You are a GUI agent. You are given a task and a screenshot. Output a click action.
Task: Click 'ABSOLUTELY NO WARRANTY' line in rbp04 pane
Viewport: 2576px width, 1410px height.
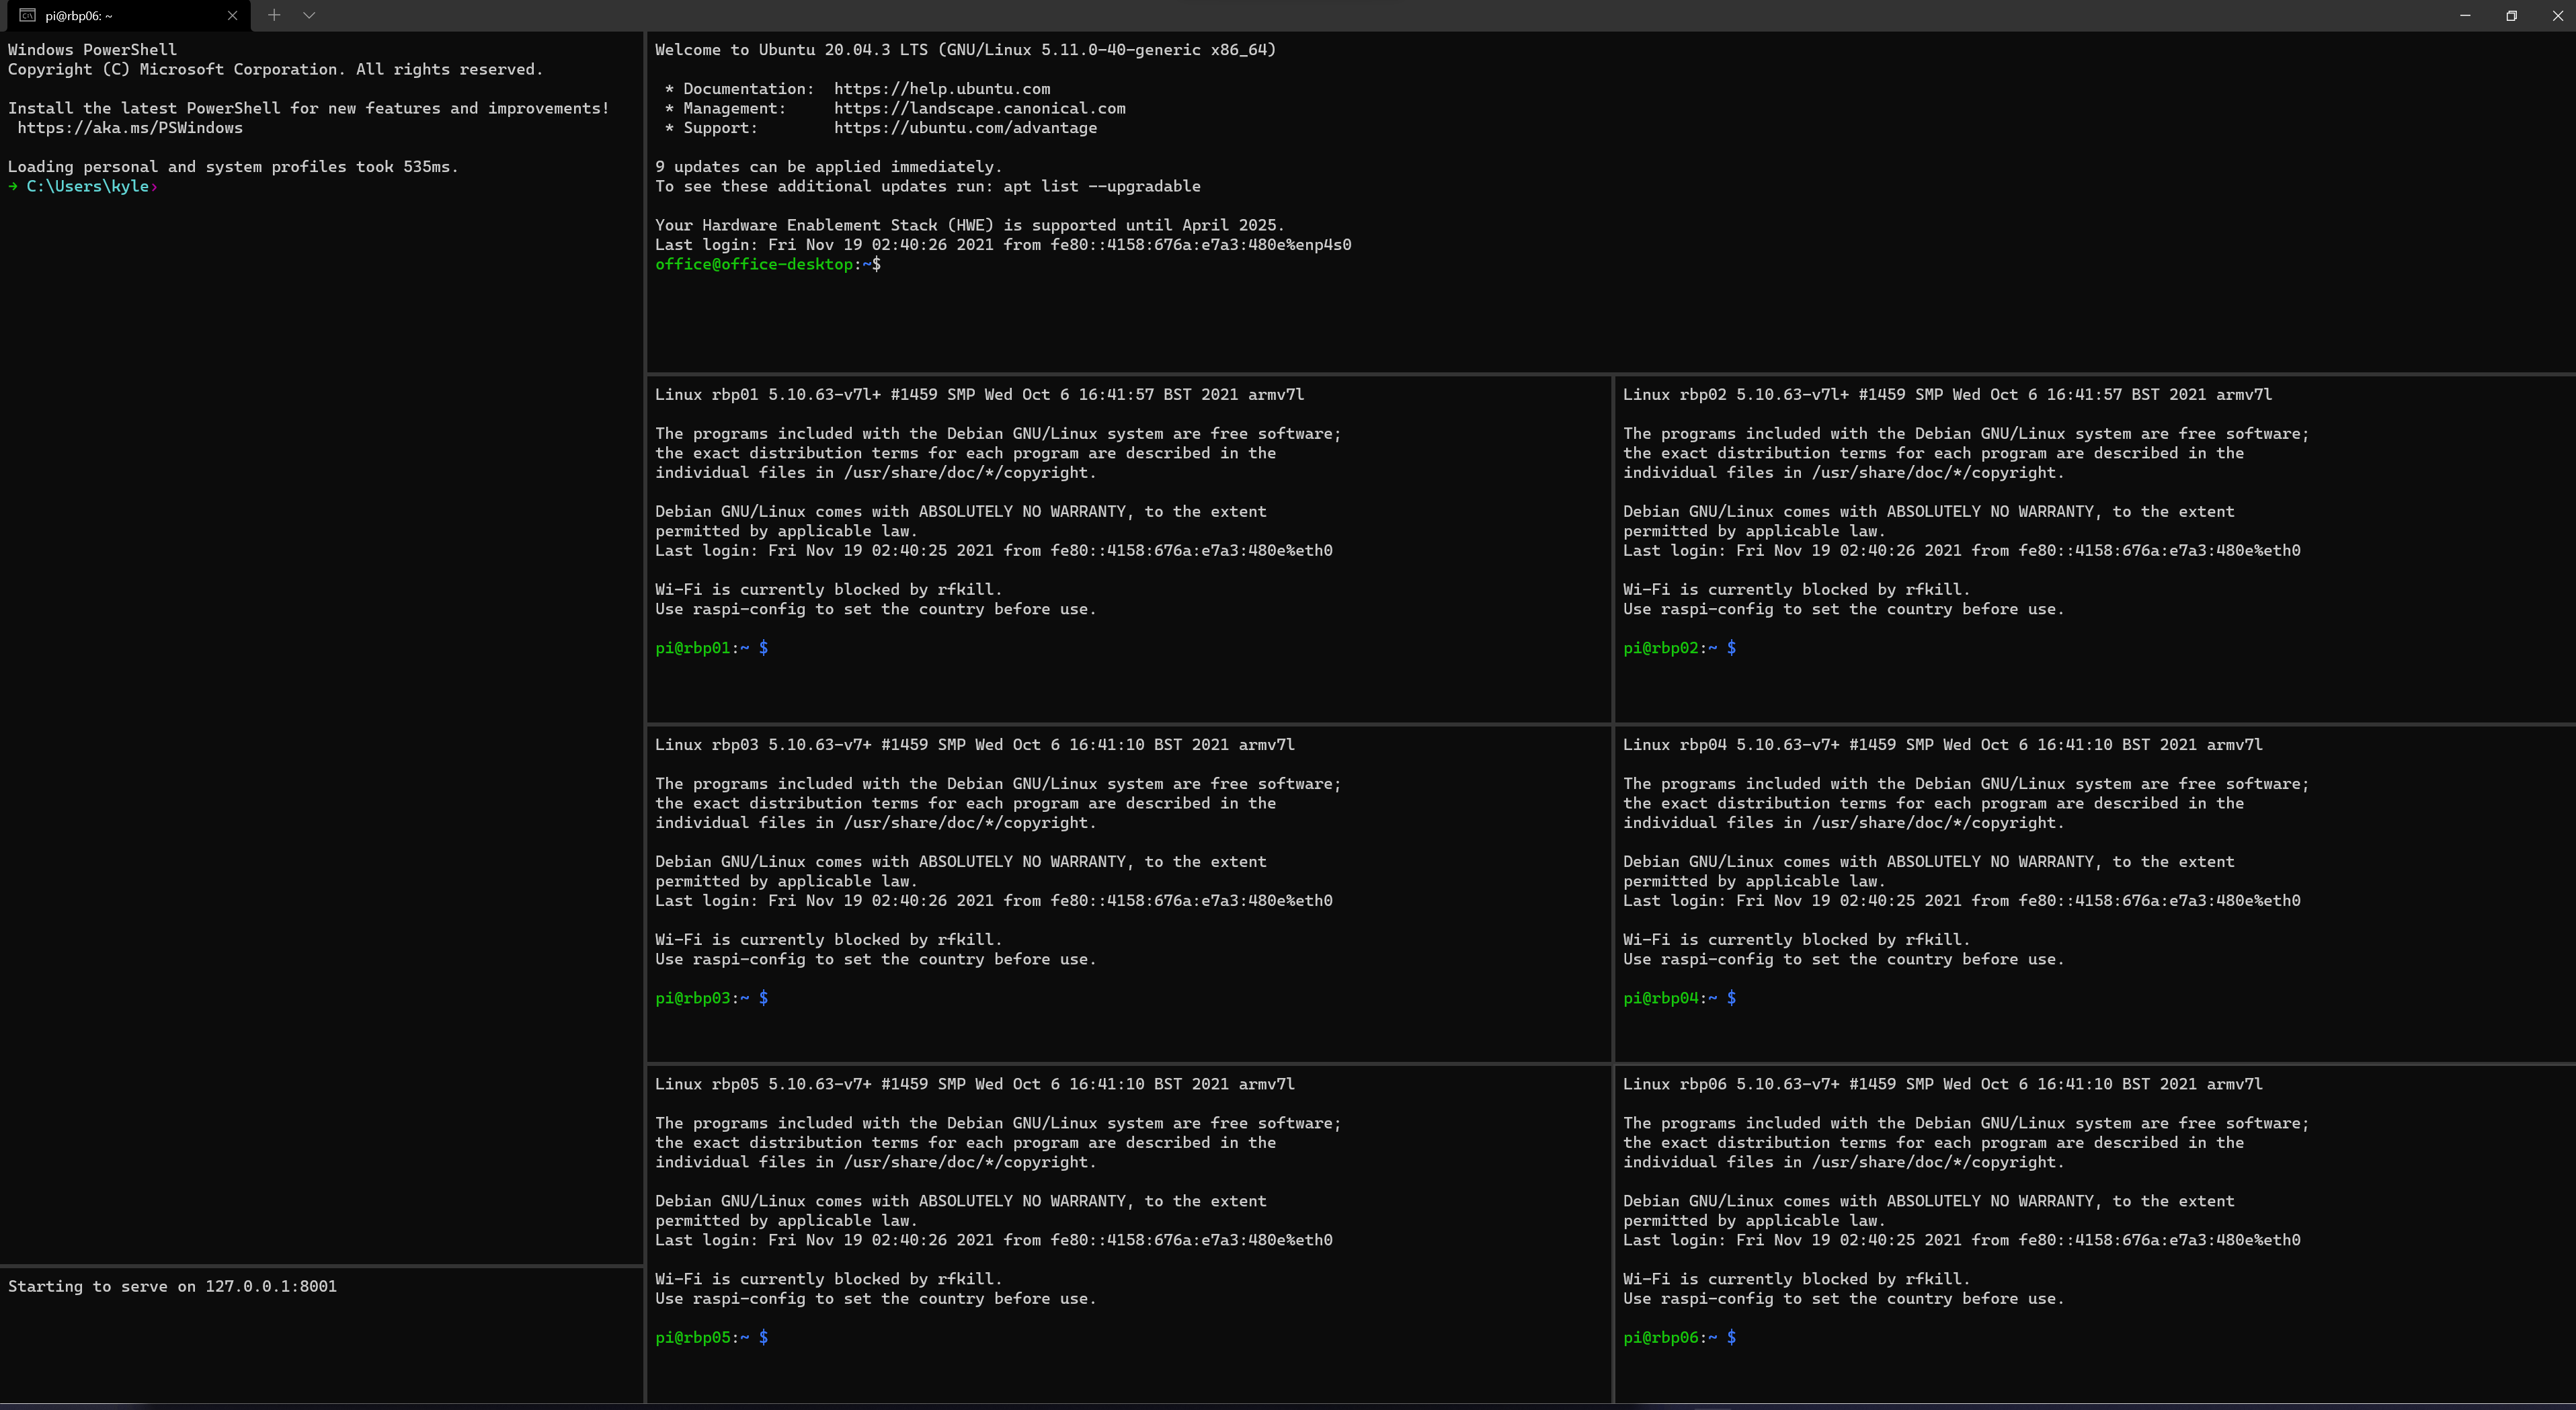point(1928,862)
